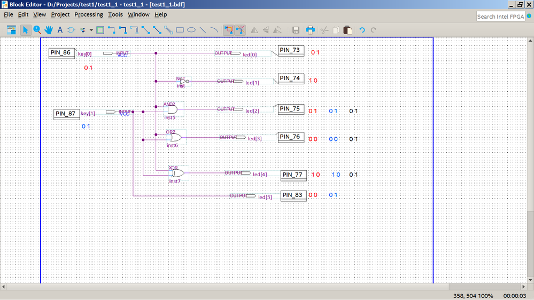Choose the Oval drawing tool
The image size is (534, 300).
tap(191, 30)
